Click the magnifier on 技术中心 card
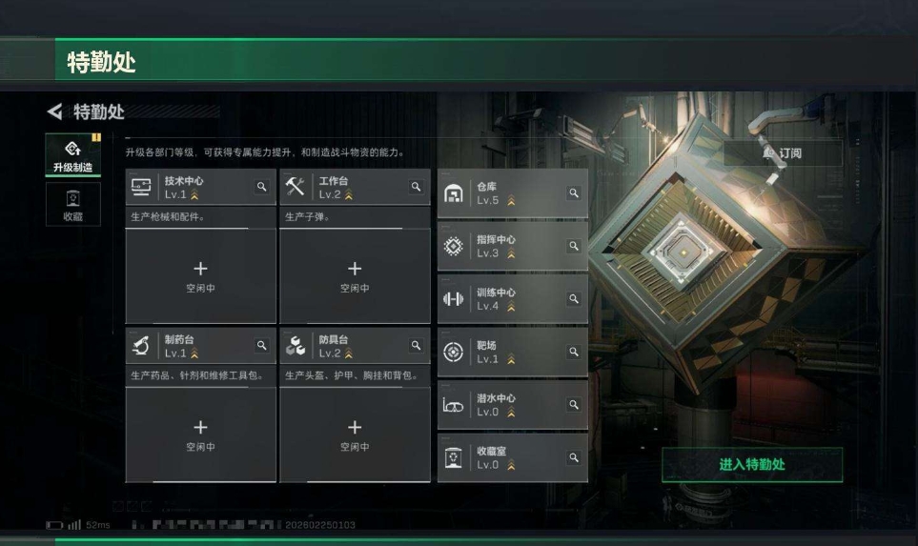This screenshot has height=546, width=918. coord(262,187)
